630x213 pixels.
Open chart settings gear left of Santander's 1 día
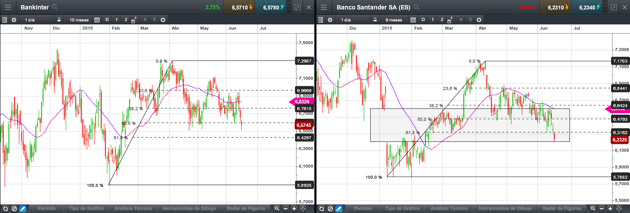point(330,20)
